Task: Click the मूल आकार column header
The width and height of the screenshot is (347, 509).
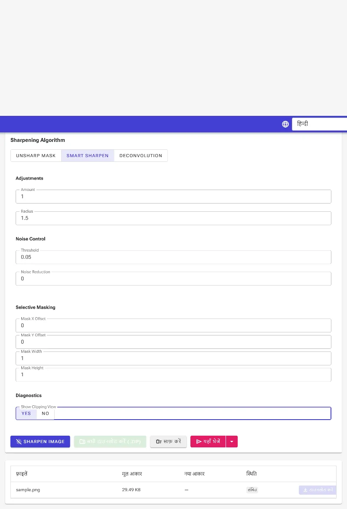Action: coord(132,474)
